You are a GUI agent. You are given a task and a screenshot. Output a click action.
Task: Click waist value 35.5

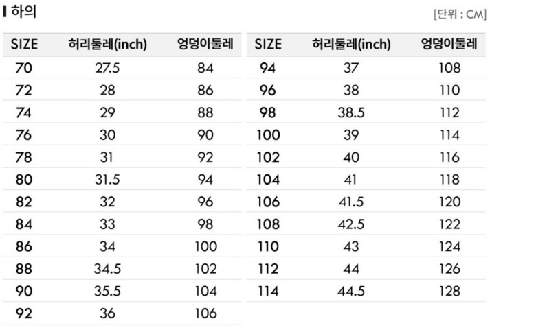point(108,291)
